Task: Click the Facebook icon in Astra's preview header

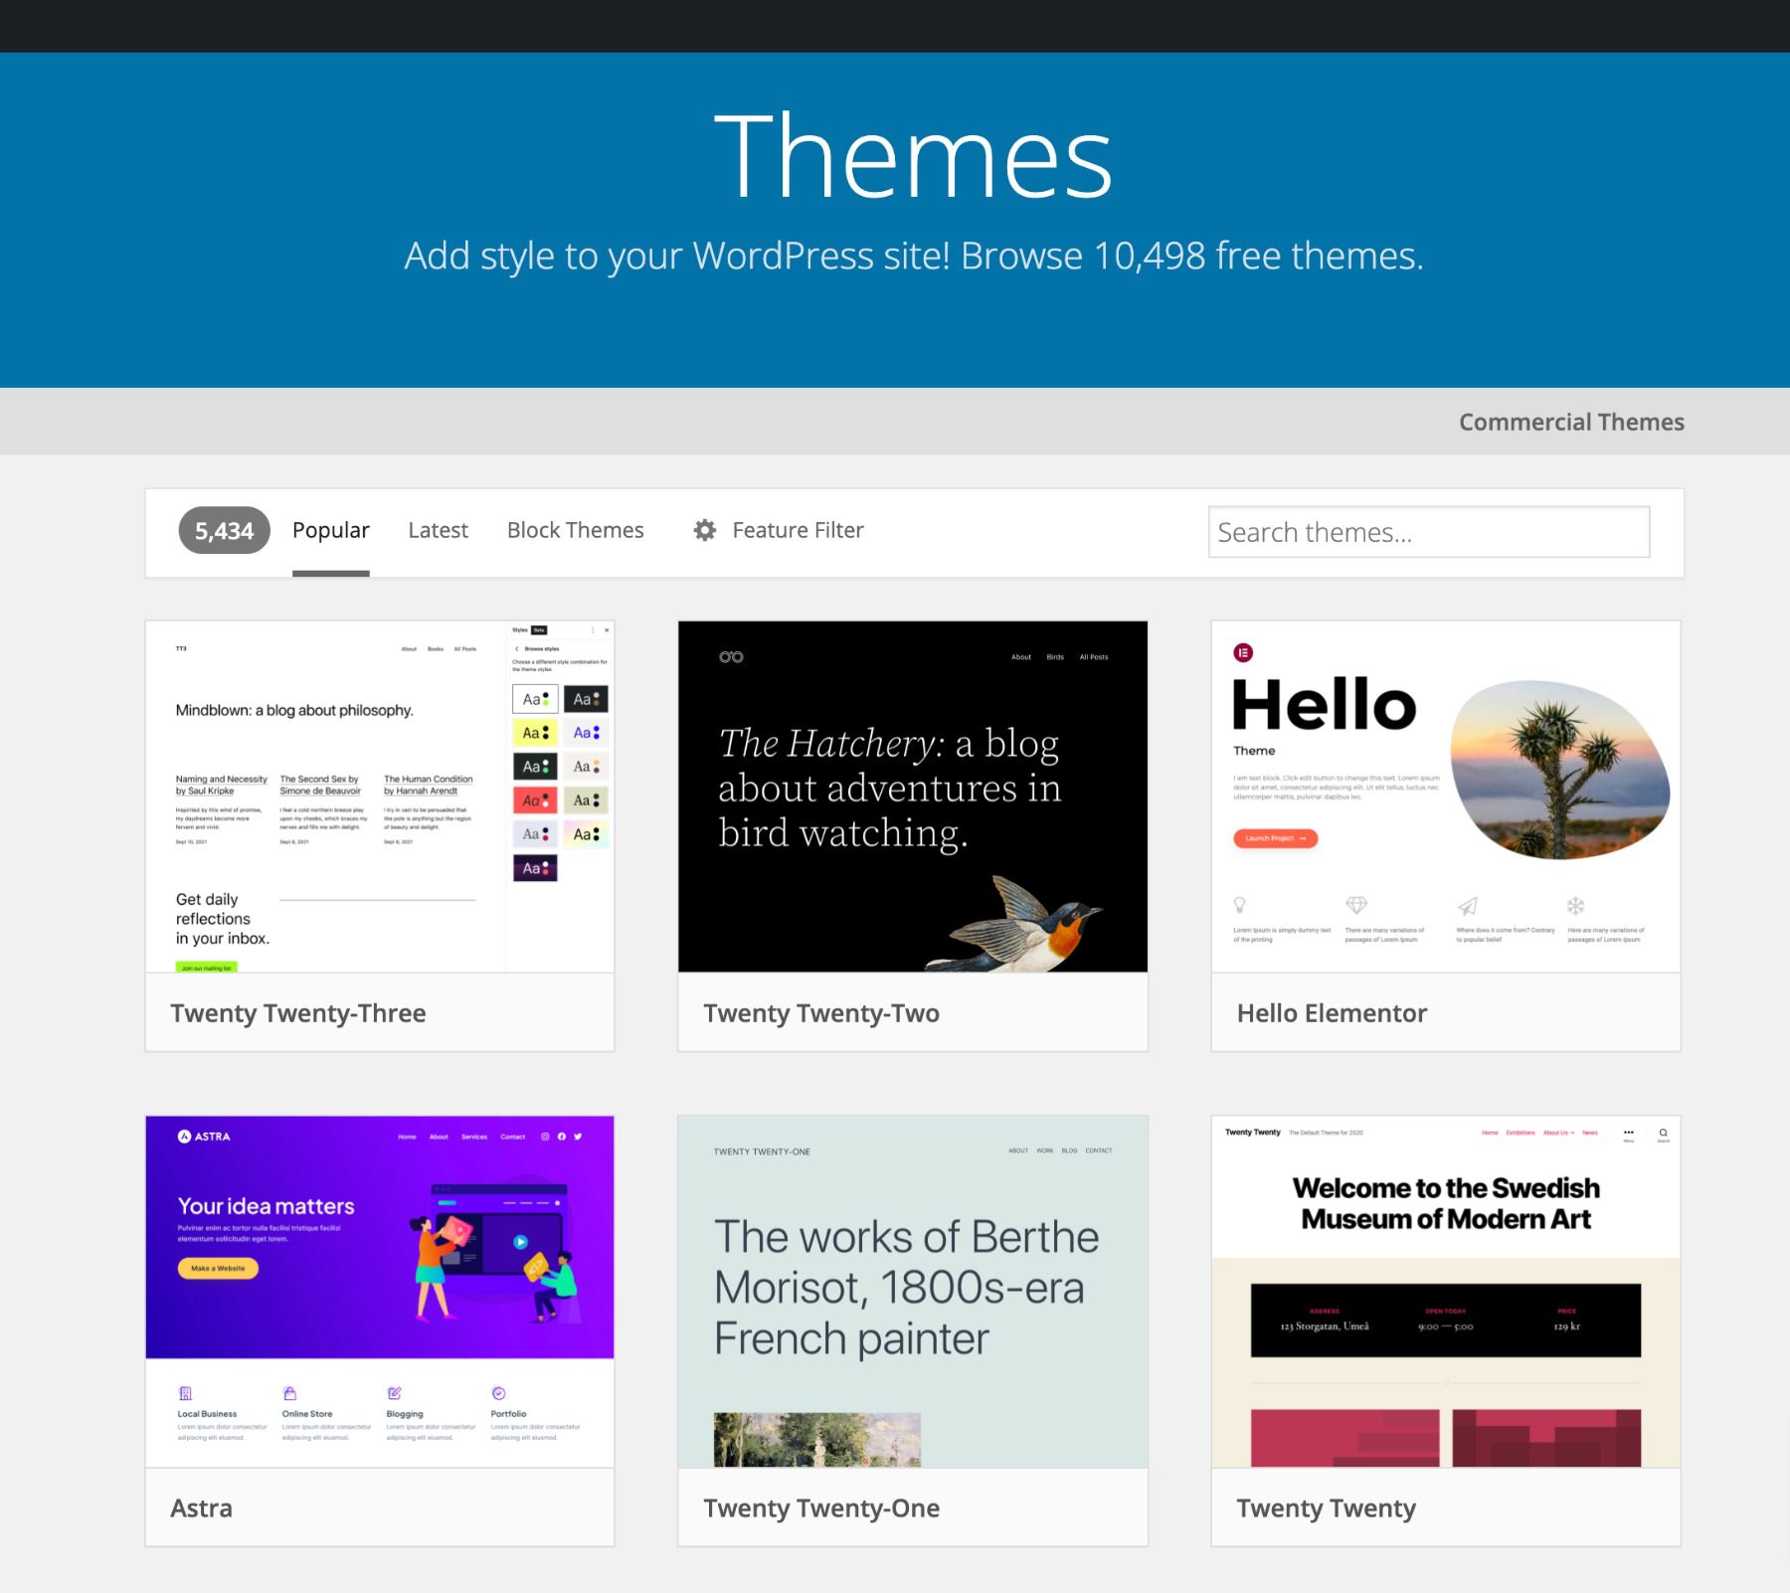Action: pos(563,1137)
